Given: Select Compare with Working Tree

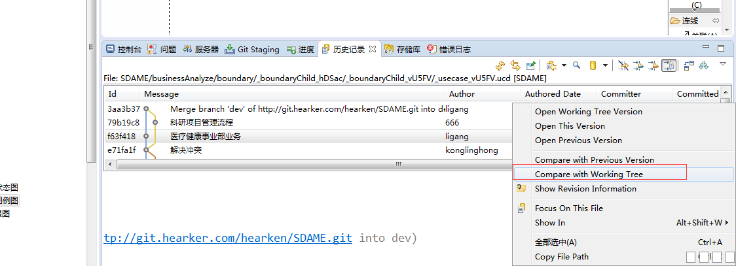Looking at the screenshot, I should (589, 175).
